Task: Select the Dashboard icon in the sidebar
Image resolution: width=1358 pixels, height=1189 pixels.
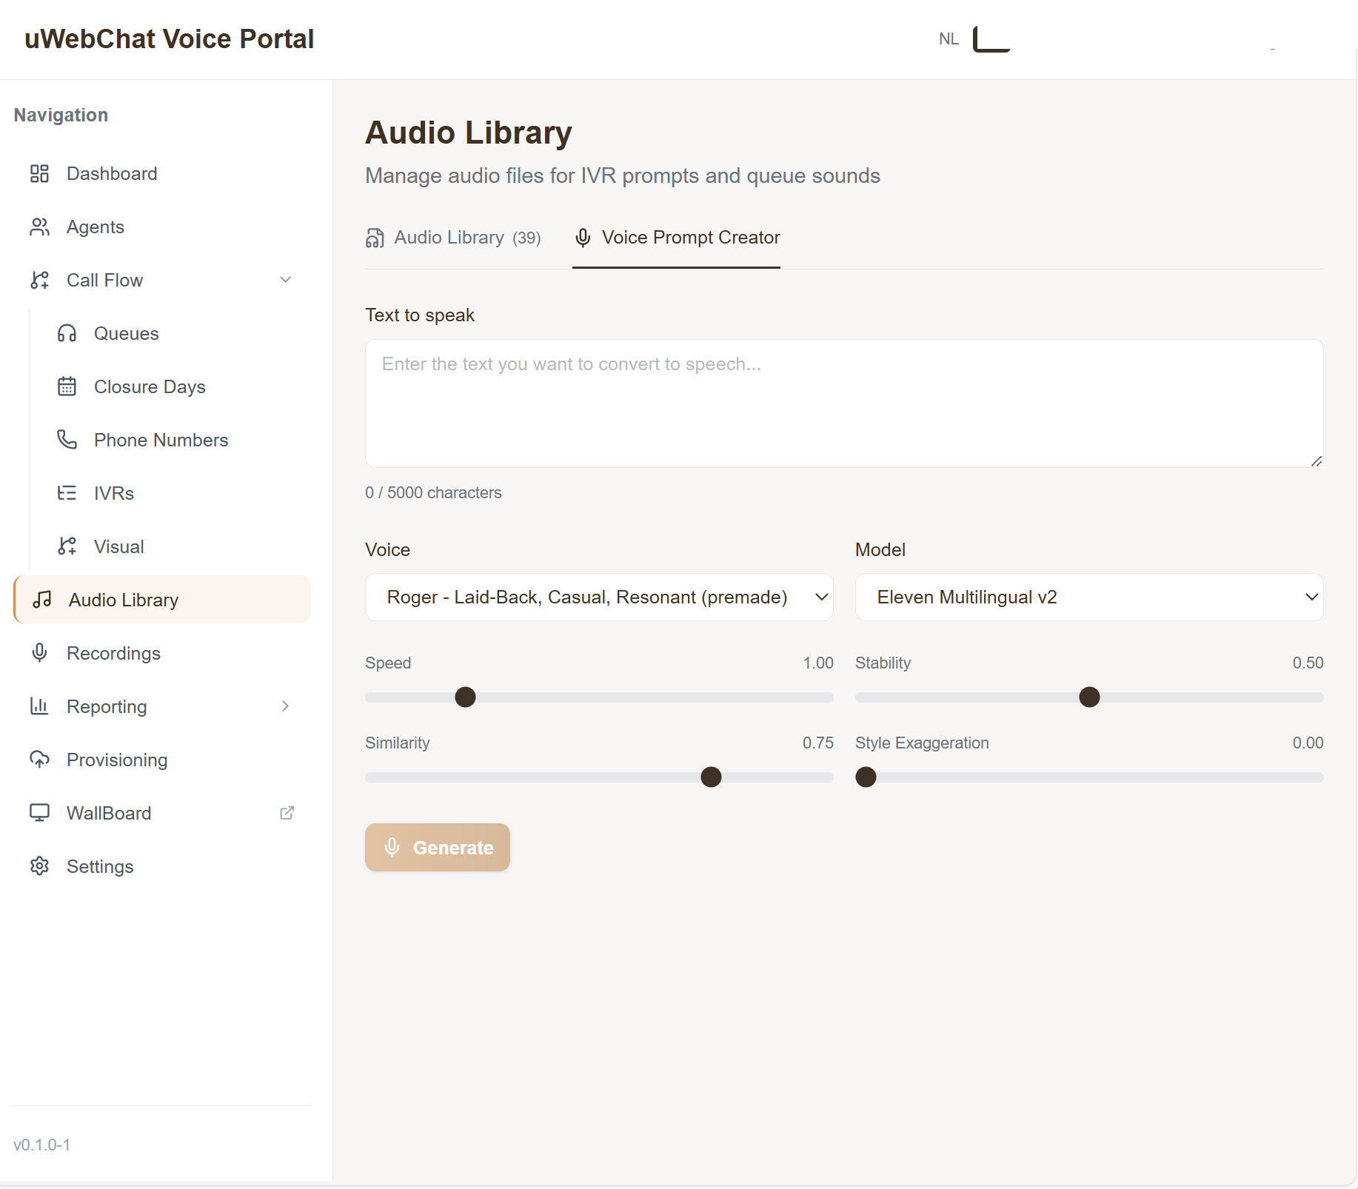Action: [x=39, y=173]
